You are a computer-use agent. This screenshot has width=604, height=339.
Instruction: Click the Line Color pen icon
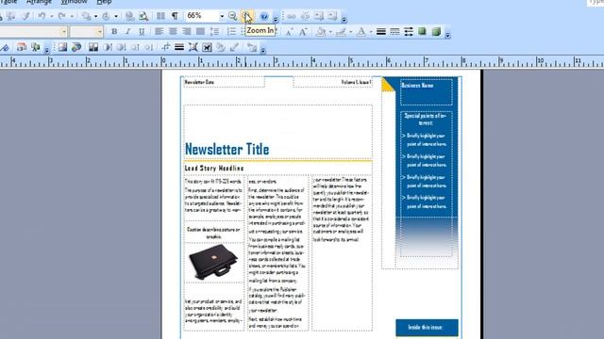[x=341, y=32]
